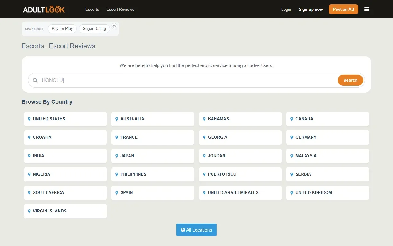
Task: Open the Georgia country card
Action: click(240, 137)
